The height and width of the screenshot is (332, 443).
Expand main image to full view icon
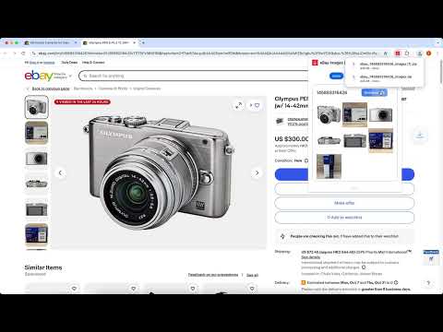tap(238, 105)
